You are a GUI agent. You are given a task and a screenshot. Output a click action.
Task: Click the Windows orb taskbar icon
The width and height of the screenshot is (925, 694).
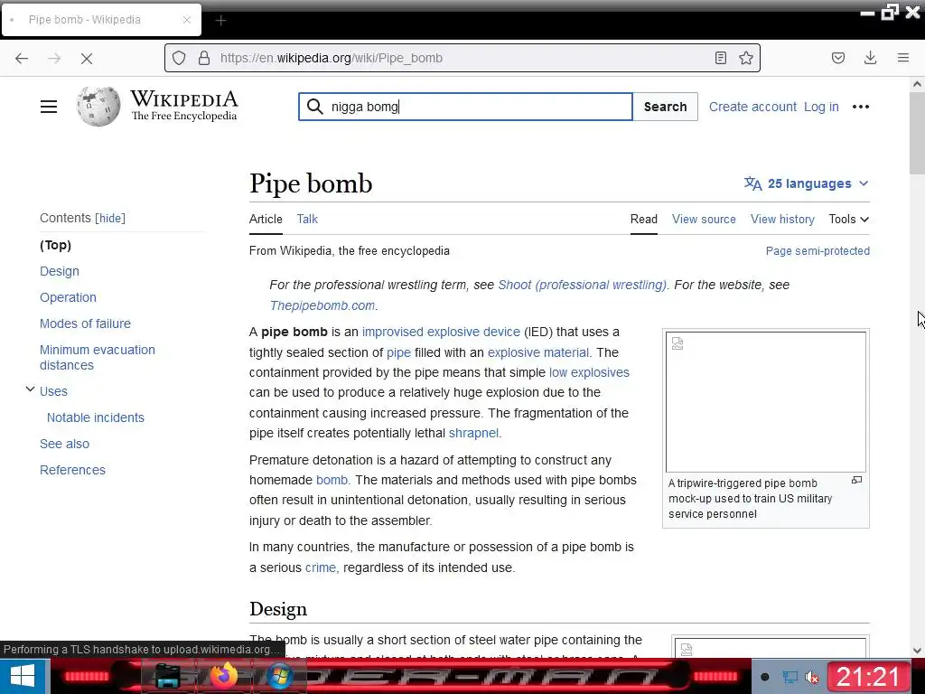click(x=280, y=676)
